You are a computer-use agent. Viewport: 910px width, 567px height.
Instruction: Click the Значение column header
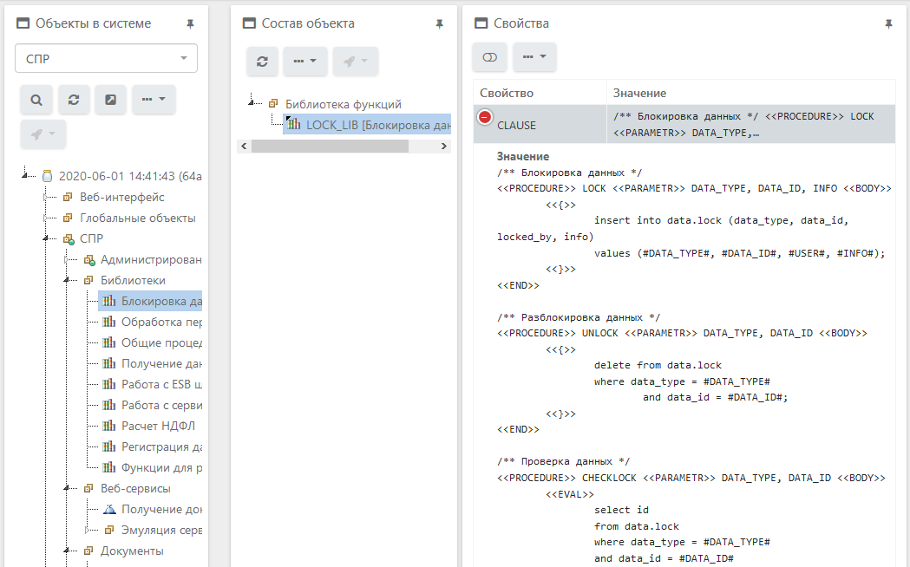(x=639, y=93)
